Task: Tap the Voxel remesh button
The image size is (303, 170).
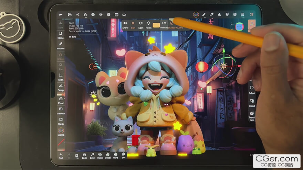Action: (x=108, y=156)
